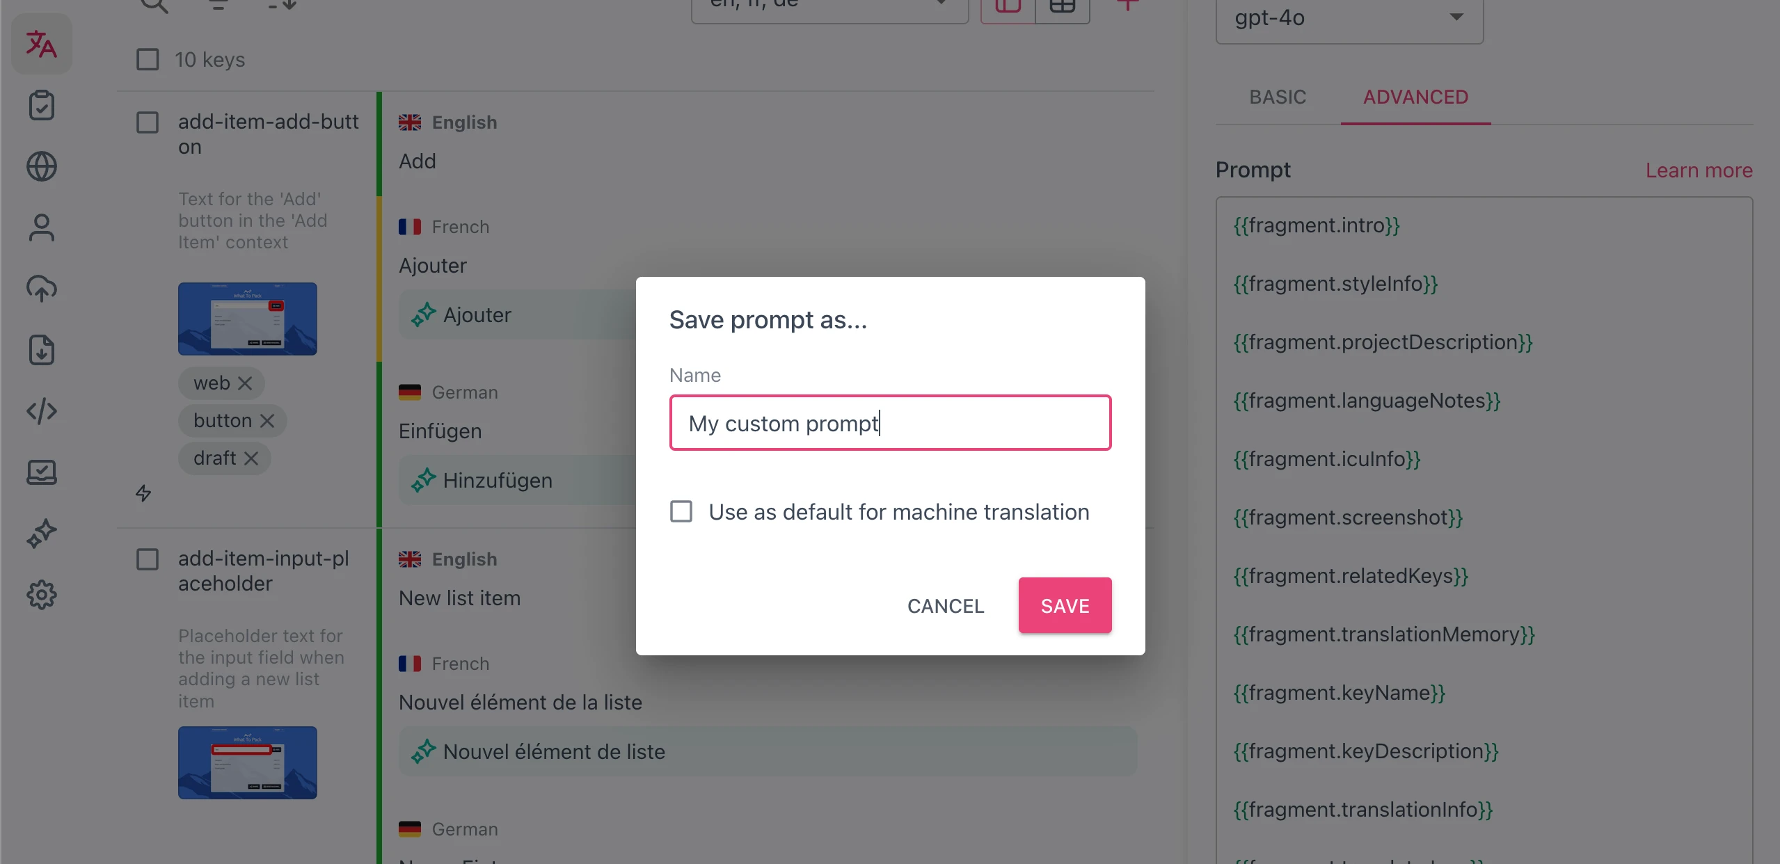1780x864 pixels.
Task: Open the Integrate developer code section
Action: 41,410
